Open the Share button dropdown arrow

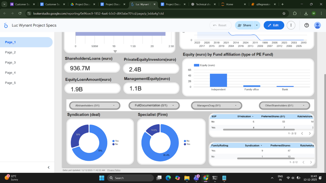[257, 25]
